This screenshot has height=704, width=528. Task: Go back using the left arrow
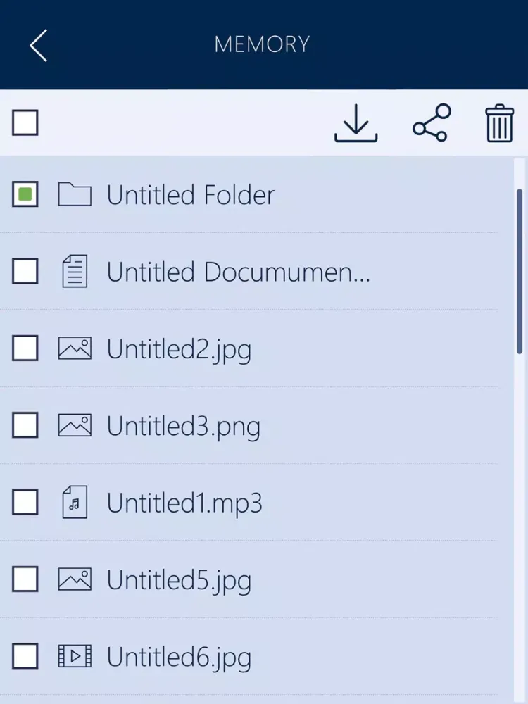(x=38, y=45)
